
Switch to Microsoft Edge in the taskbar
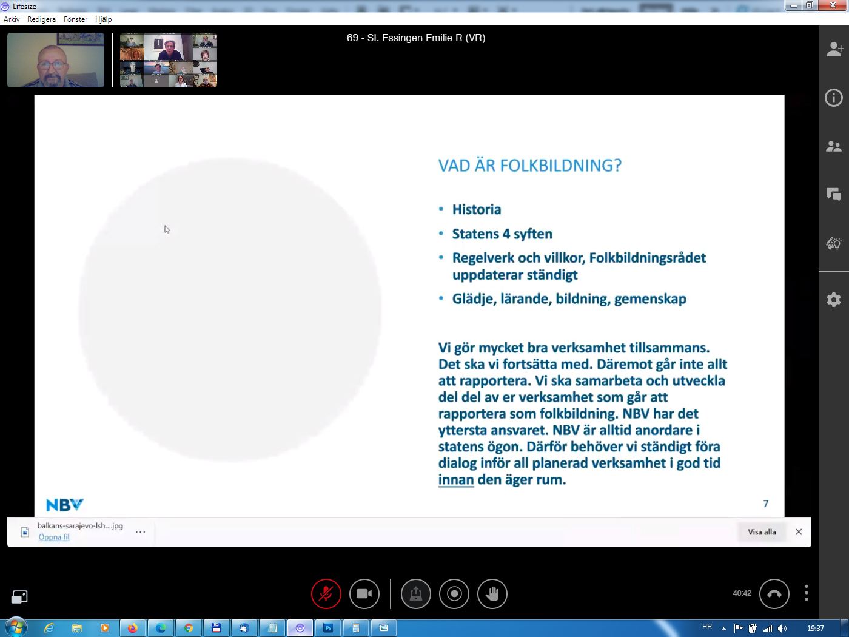tap(161, 628)
